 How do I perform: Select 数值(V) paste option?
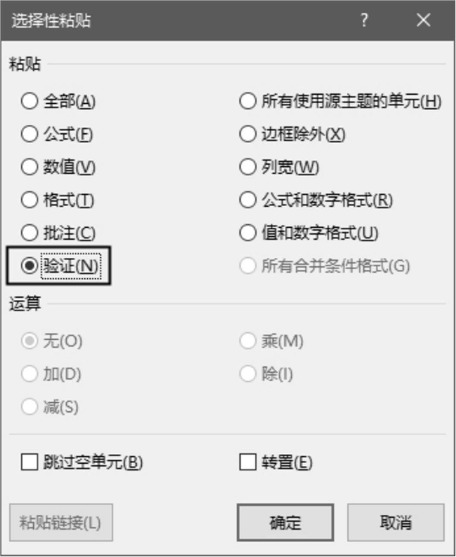click(29, 167)
